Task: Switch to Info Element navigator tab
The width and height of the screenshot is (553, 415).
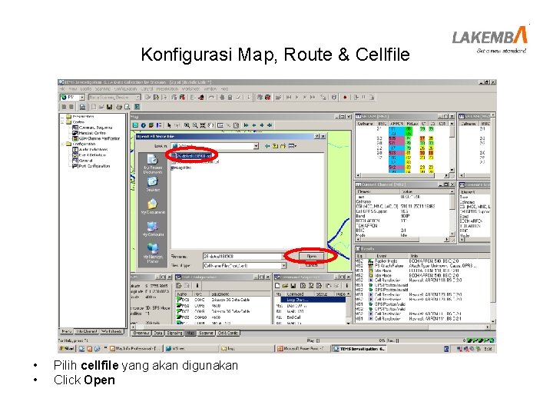Action: 86,331
